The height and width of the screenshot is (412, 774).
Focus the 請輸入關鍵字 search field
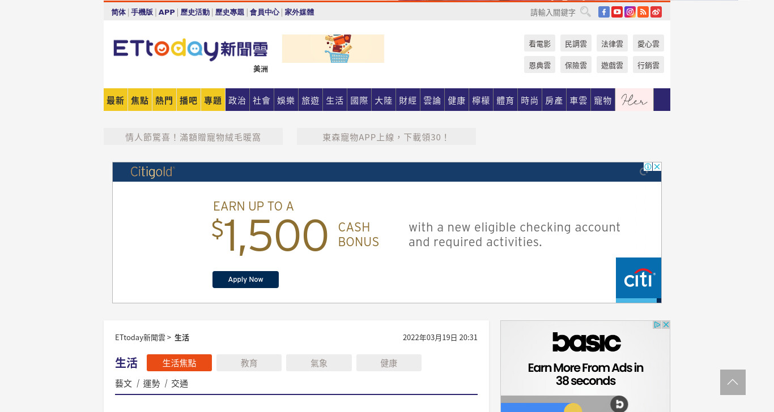553,12
